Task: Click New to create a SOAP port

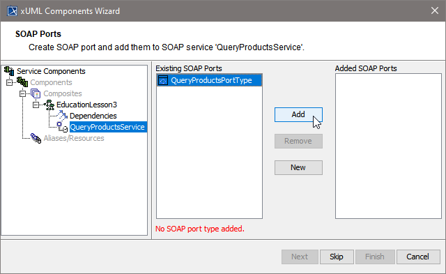Action: click(x=298, y=167)
